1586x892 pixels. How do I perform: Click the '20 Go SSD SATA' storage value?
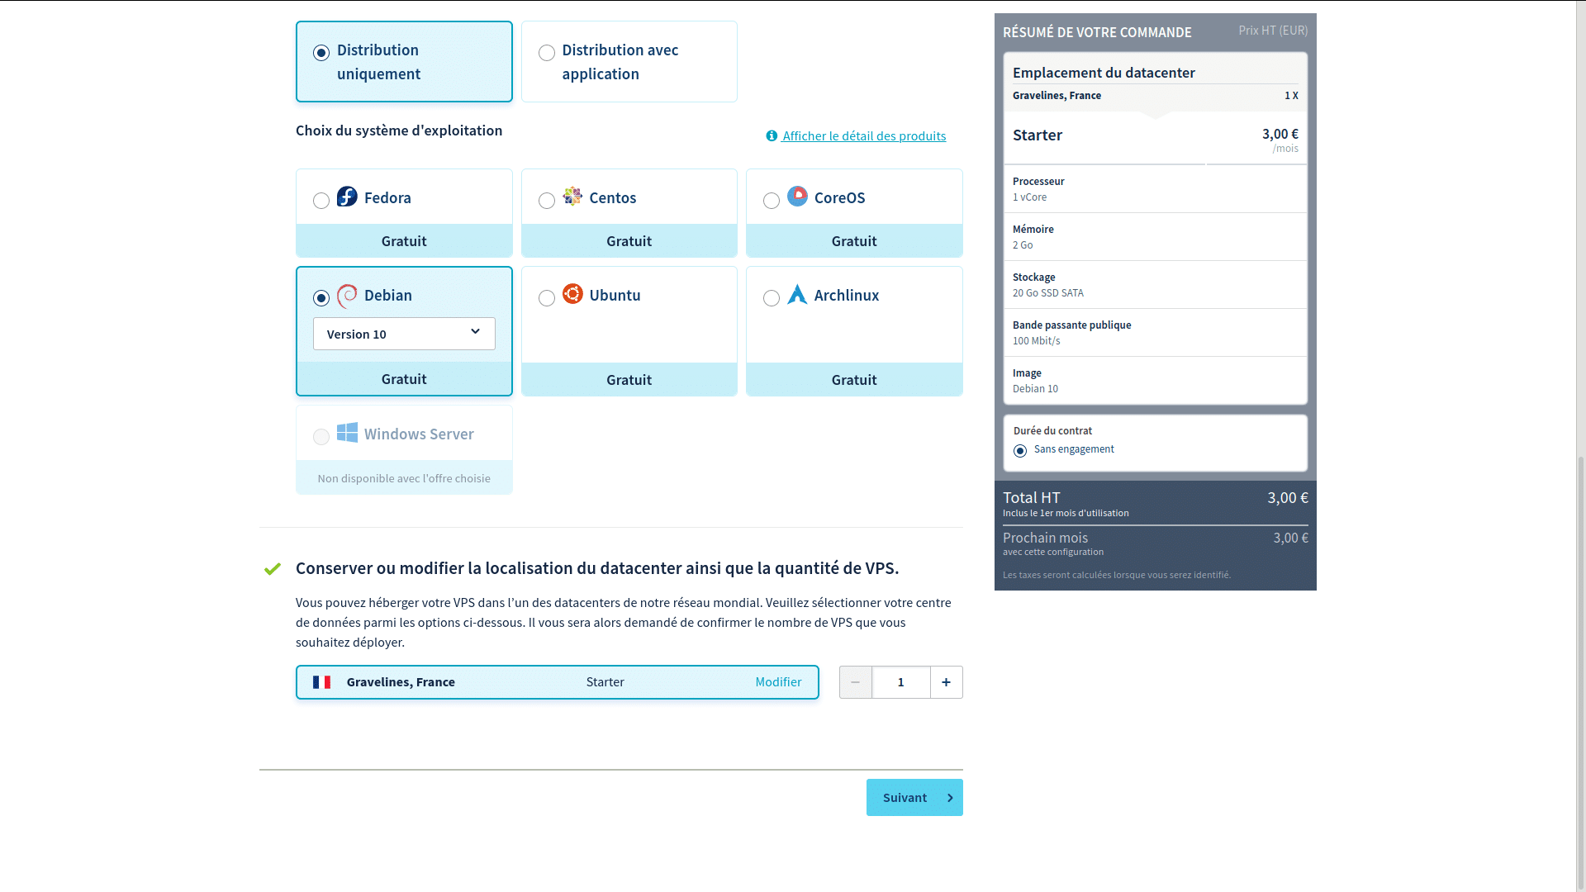1048,293
